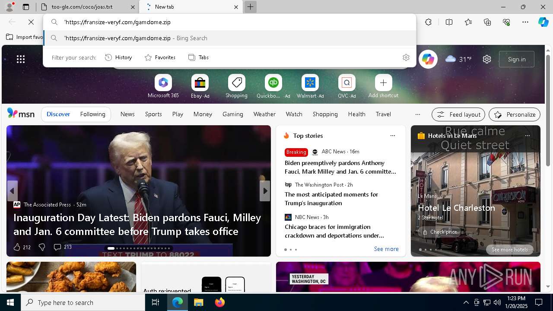Open the Travel category
Viewport: 553px width, 311px height.
[383, 114]
